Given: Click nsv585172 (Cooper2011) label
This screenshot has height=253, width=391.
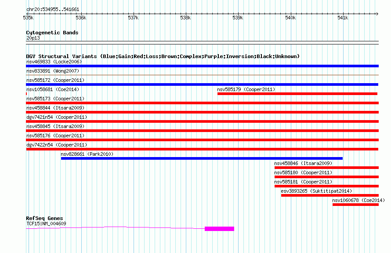Looking at the screenshot, I should (55, 80).
